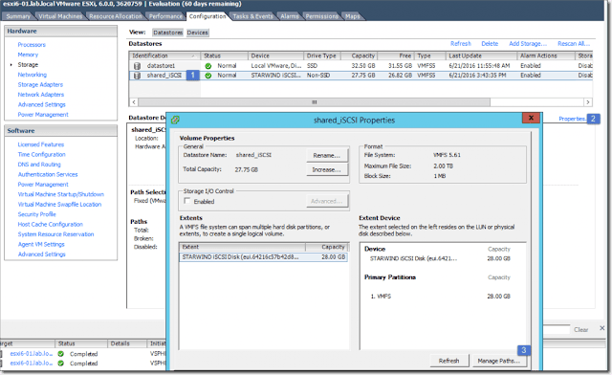
Task: Switch to the Virtual Machines tab
Action: coord(60,16)
